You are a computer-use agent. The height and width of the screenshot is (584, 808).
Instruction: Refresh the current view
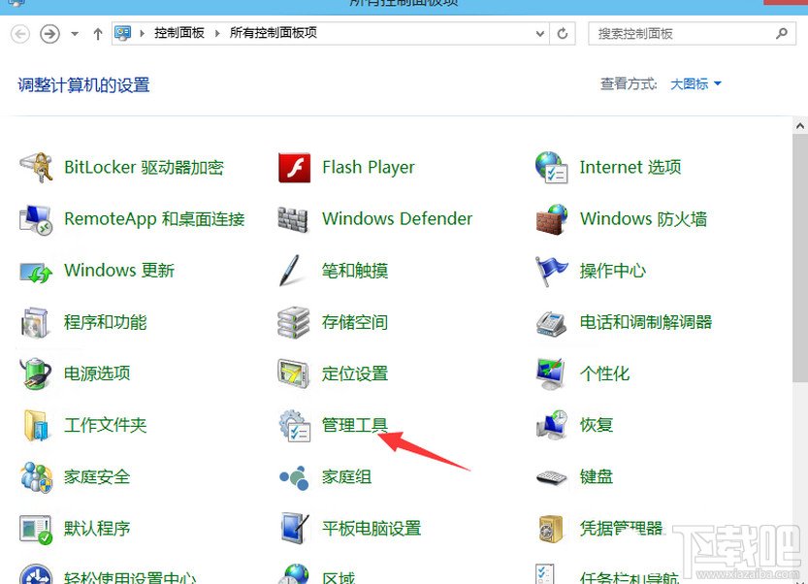click(565, 32)
